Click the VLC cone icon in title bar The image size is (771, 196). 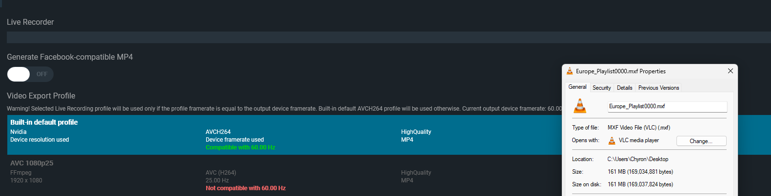pyautogui.click(x=570, y=71)
